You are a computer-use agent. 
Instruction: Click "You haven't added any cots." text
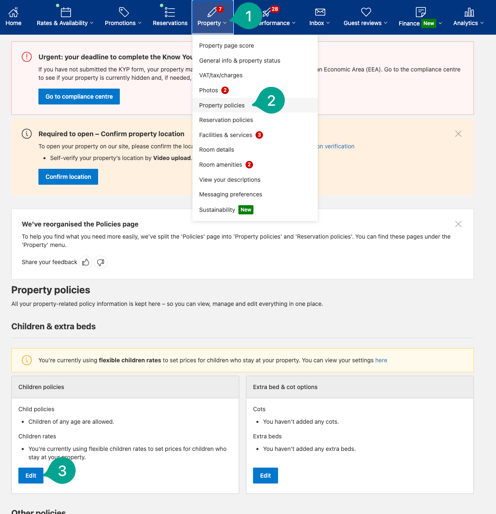click(x=301, y=422)
